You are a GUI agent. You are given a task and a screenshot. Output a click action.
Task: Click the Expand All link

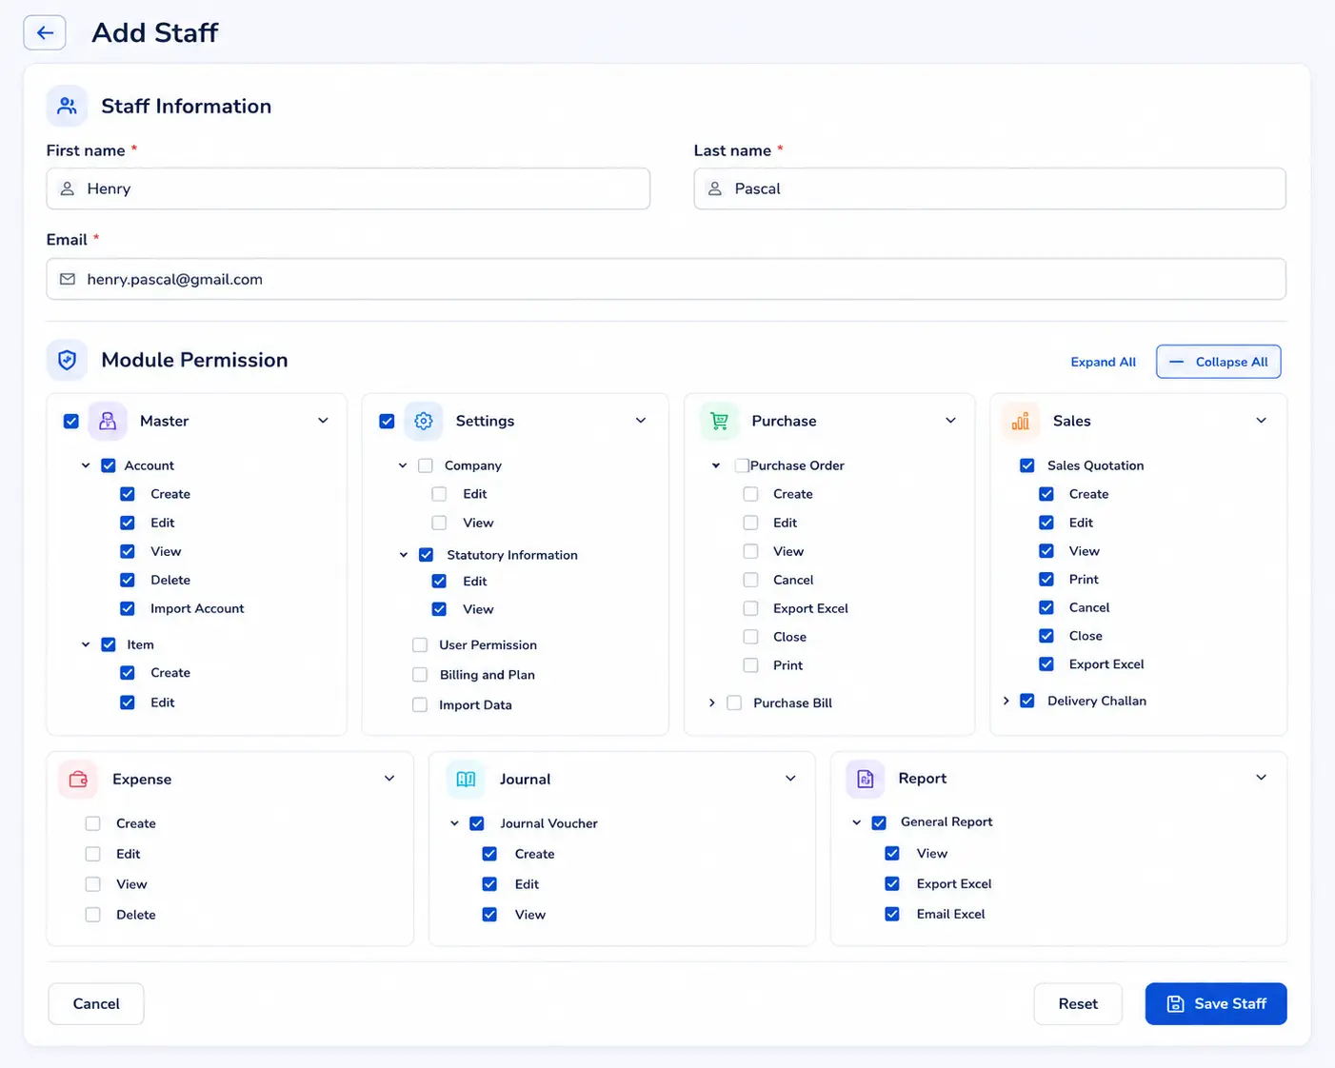[x=1103, y=362]
